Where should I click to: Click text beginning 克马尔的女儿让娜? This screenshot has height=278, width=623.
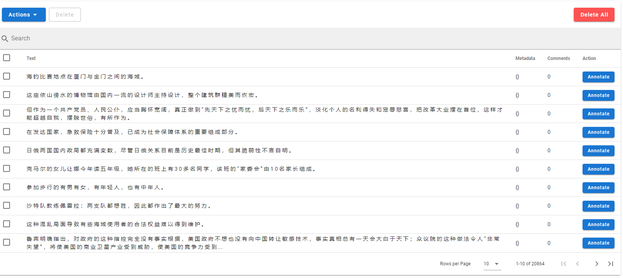click(171, 169)
